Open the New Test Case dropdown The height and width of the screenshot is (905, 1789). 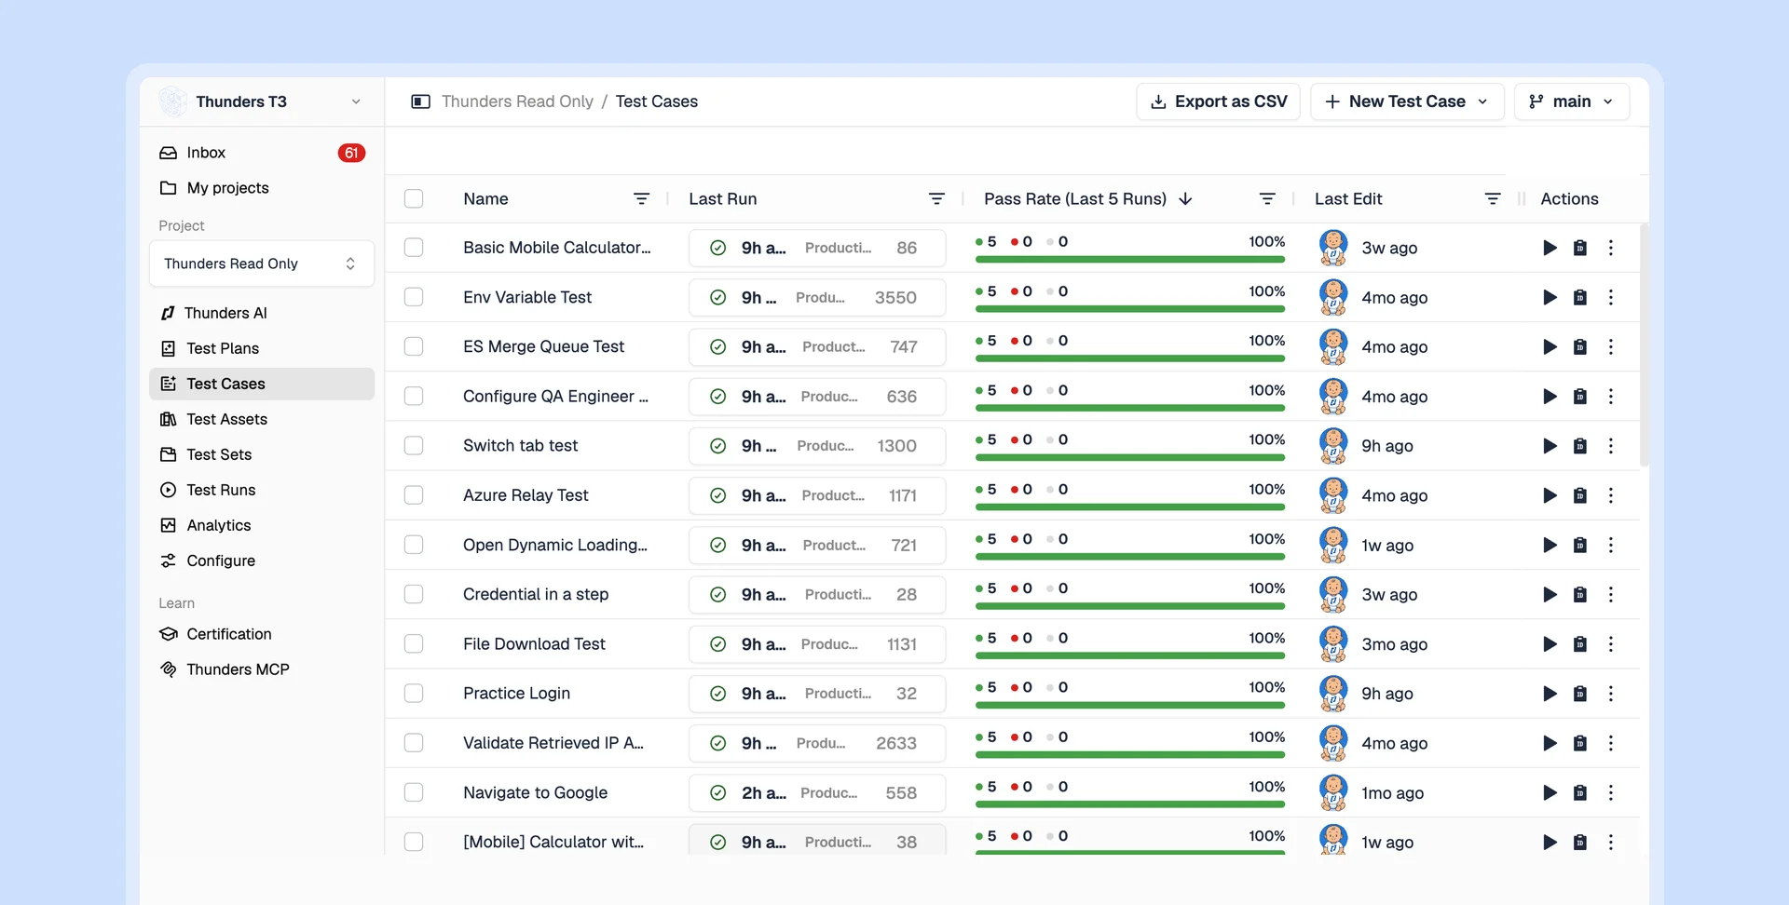click(1407, 101)
